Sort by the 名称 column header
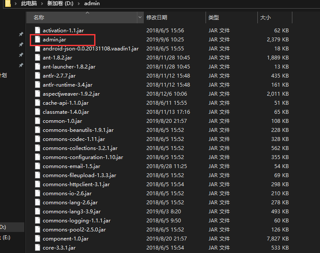 (82, 17)
